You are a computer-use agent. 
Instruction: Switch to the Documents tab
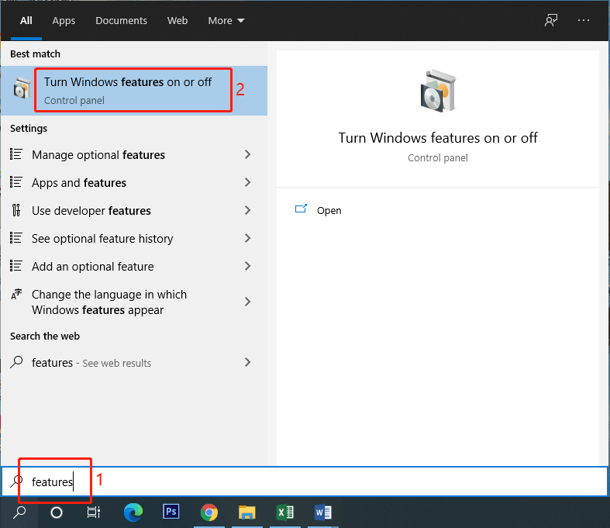click(x=122, y=21)
